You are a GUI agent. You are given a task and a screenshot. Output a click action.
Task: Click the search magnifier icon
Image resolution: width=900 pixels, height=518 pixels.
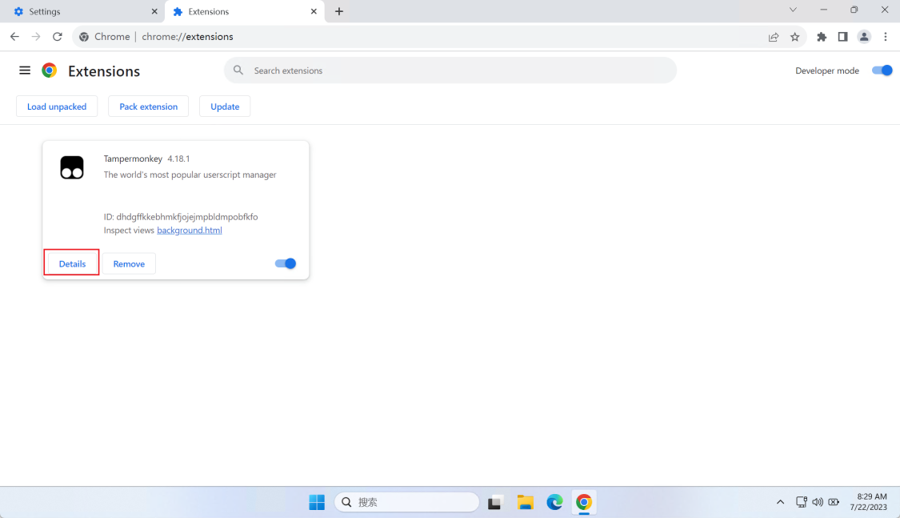(x=238, y=70)
